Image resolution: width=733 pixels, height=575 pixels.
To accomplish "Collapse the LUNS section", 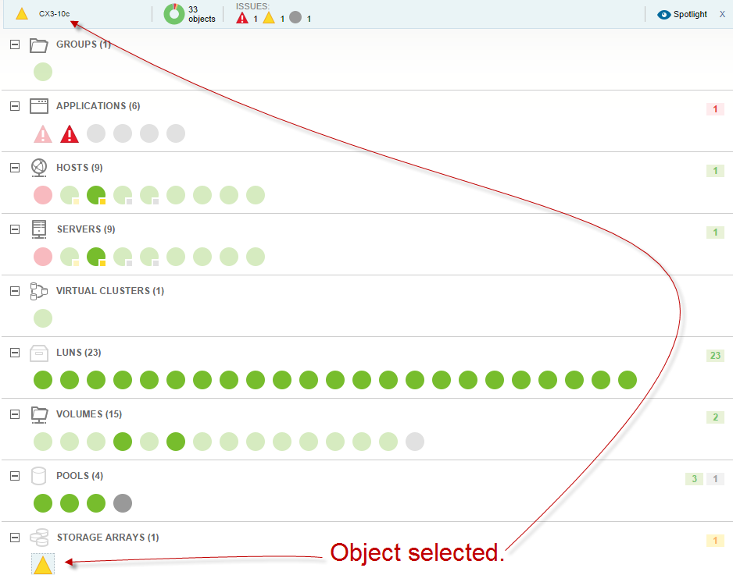I will coord(14,353).
